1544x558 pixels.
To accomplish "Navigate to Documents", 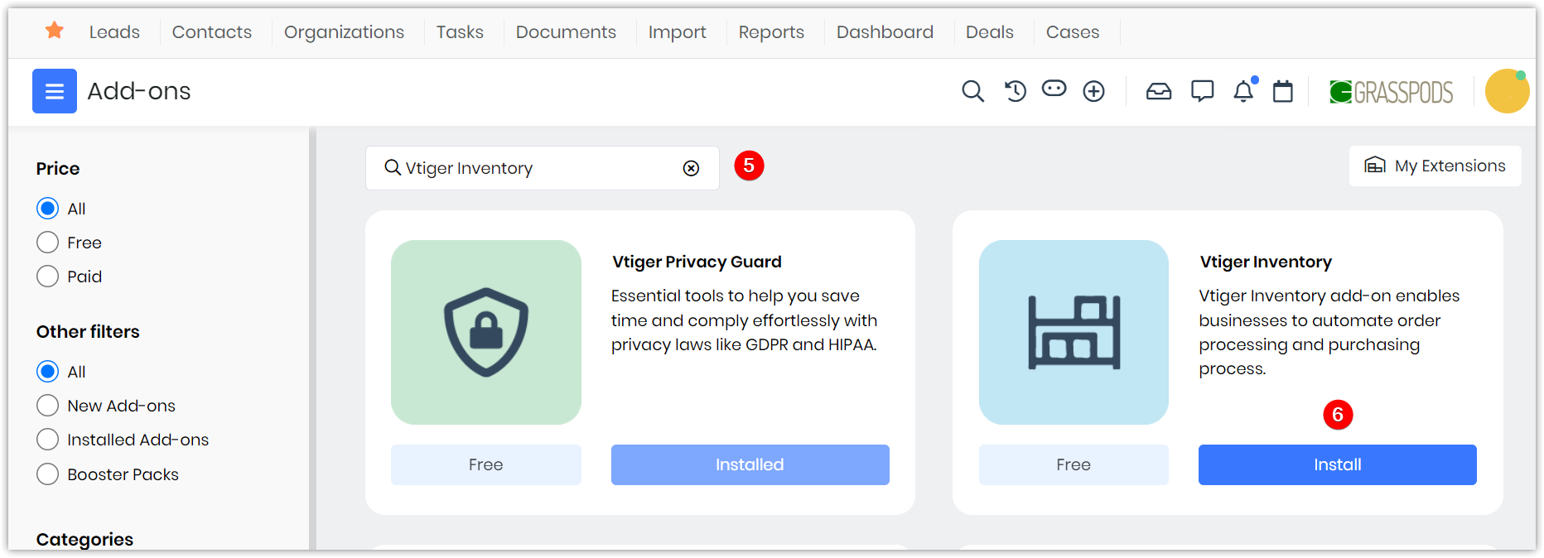I will pos(566,31).
